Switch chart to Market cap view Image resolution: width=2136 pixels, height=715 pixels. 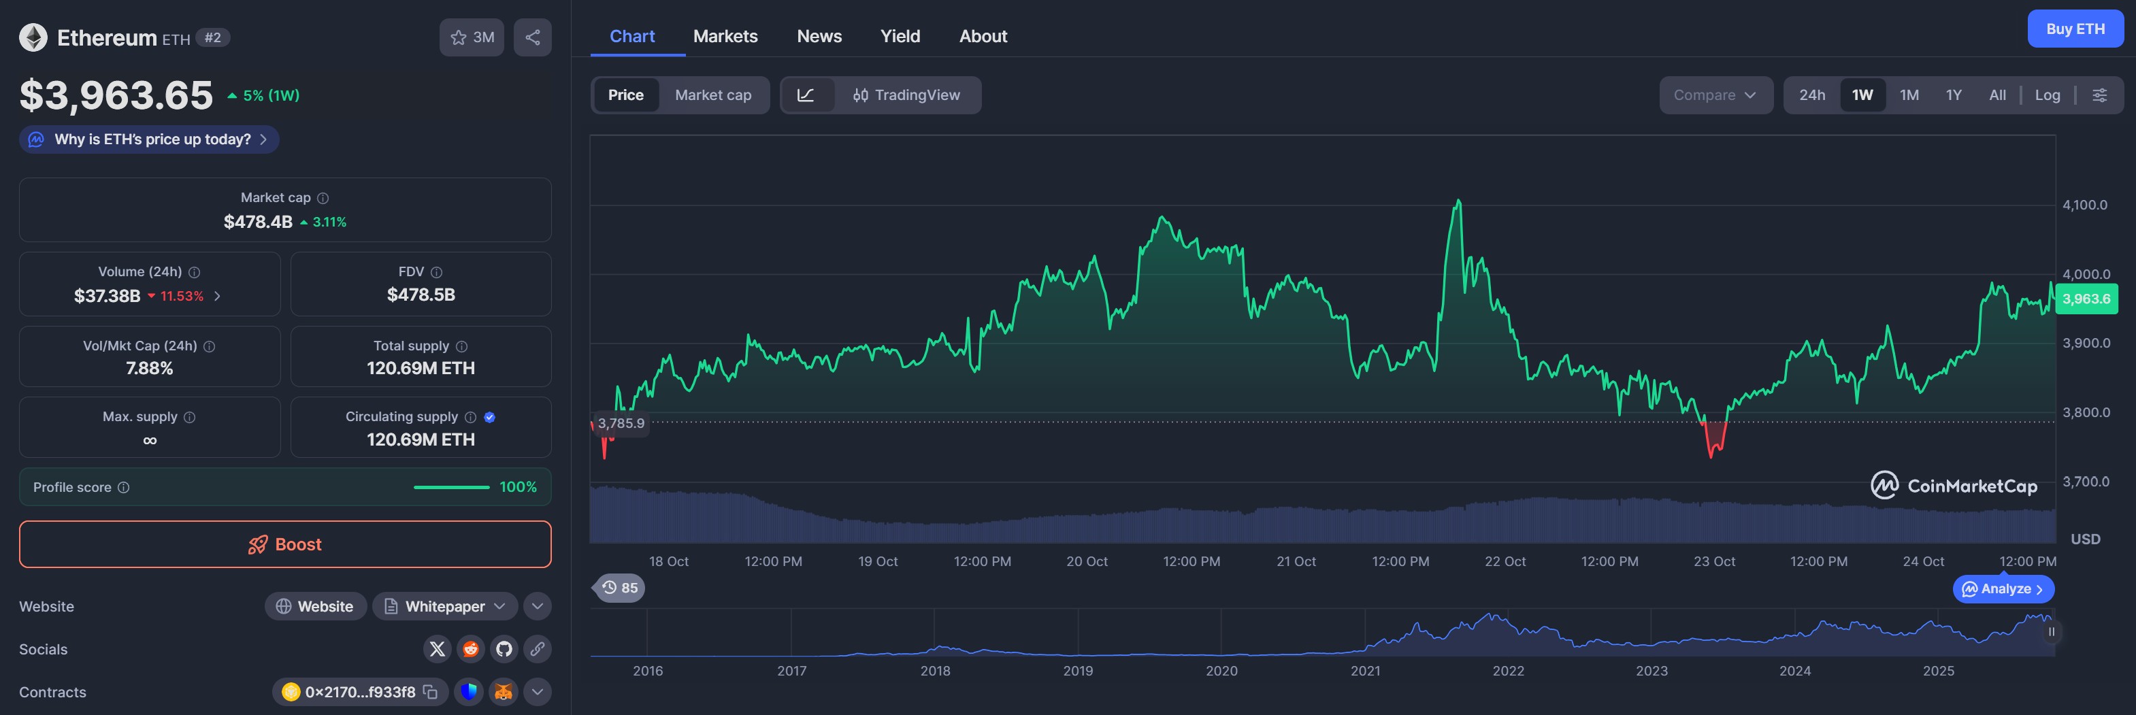tap(712, 95)
